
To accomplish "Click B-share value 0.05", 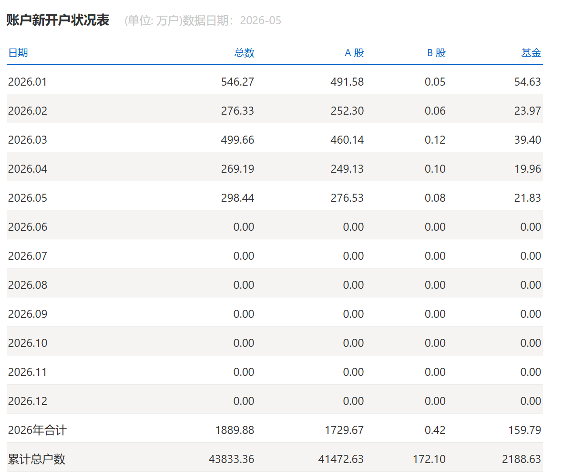I will click(435, 82).
